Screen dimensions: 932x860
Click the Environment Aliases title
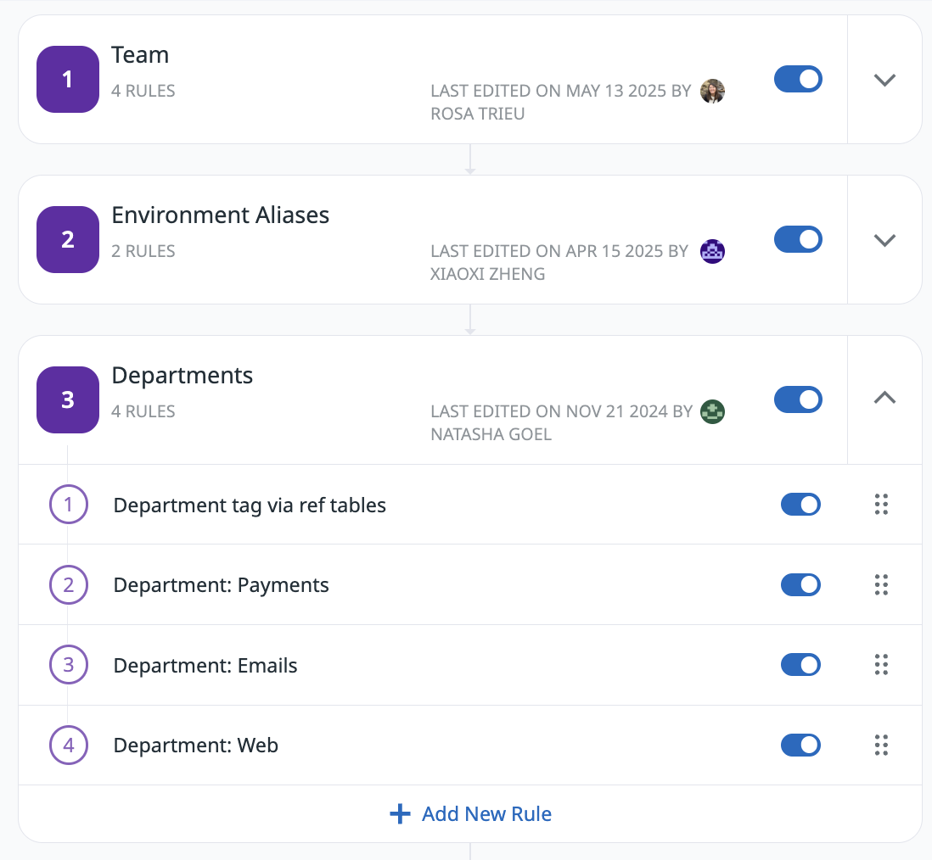click(x=221, y=215)
